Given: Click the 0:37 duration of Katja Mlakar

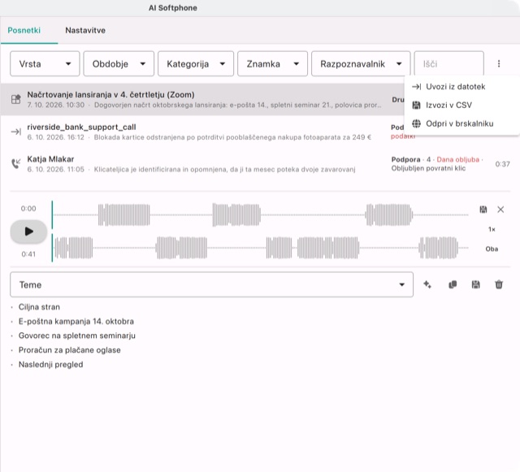Looking at the screenshot, I should [502, 164].
